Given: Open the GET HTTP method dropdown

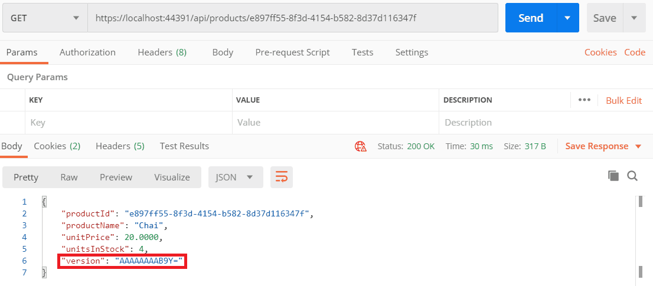Looking at the screenshot, I should tap(44, 18).
